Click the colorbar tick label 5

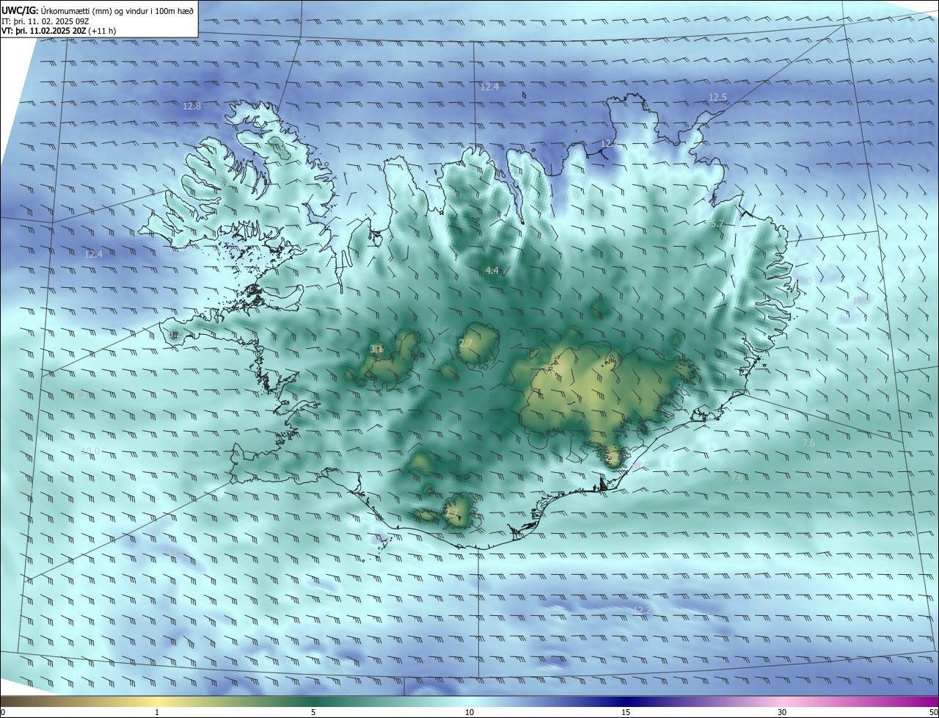tap(313, 712)
